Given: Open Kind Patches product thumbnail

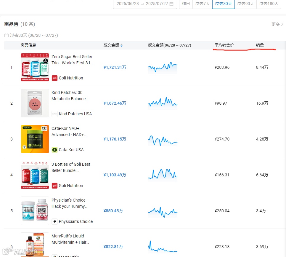Looking at the screenshot, I should coord(35,103).
